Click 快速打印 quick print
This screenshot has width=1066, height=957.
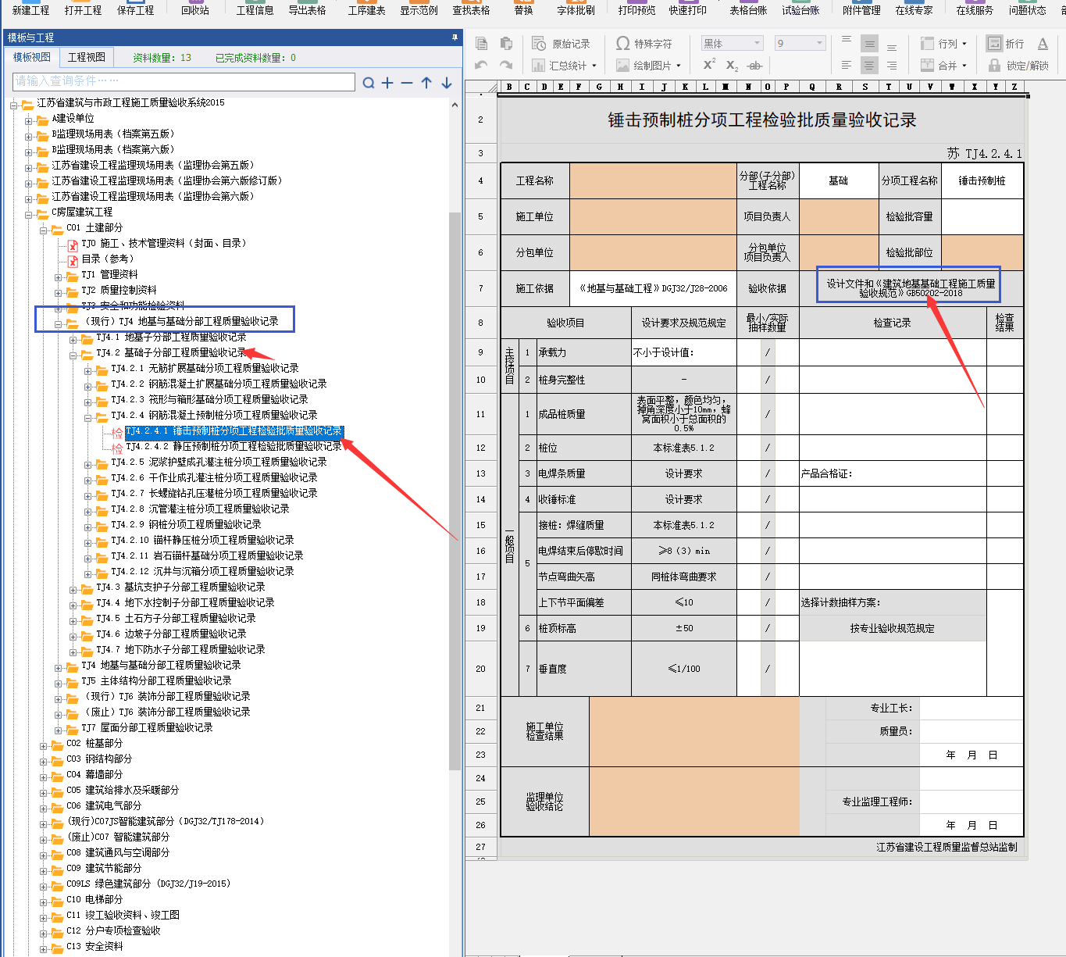pos(688,10)
